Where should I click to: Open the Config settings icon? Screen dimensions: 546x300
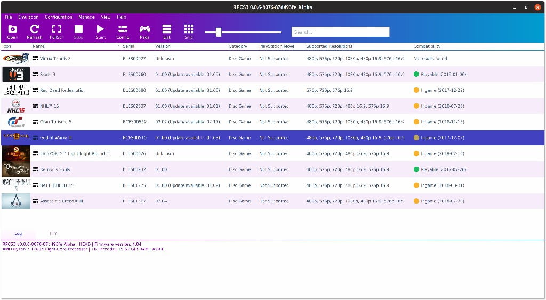pos(123,31)
